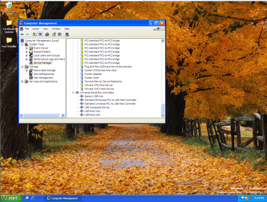Viewport: 267px width, 202px height.
Task: Scan for hardware changes toolbar icon
Action: point(67,34)
